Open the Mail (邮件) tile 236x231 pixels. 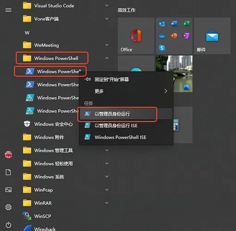[x=212, y=36]
